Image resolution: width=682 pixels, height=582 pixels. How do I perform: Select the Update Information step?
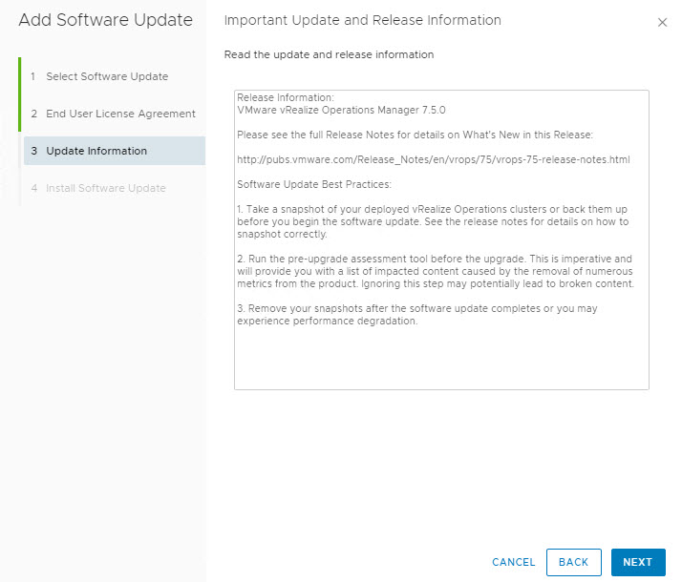(x=96, y=151)
